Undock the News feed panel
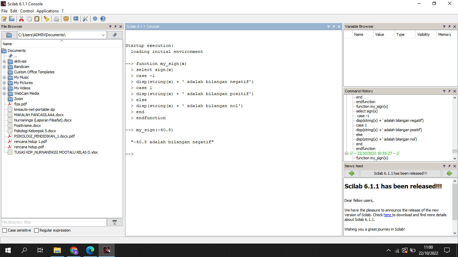This screenshot has width=458, height=257. (450, 166)
